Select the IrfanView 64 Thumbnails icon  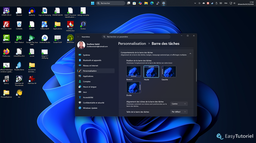[x=19, y=81]
